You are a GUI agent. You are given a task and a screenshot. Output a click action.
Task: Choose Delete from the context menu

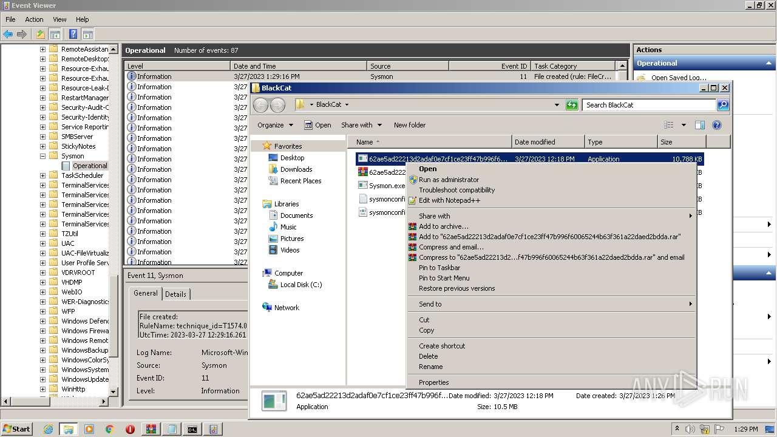[x=551, y=356]
